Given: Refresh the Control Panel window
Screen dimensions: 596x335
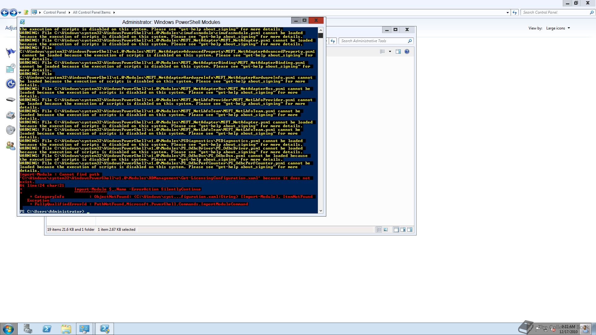Looking at the screenshot, I should click(515, 13).
